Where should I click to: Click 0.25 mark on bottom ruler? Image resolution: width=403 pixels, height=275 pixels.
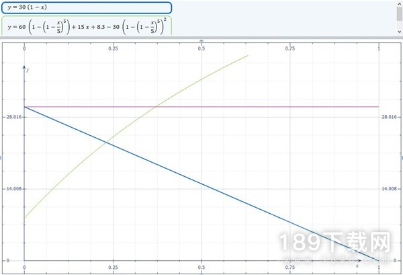click(x=113, y=267)
